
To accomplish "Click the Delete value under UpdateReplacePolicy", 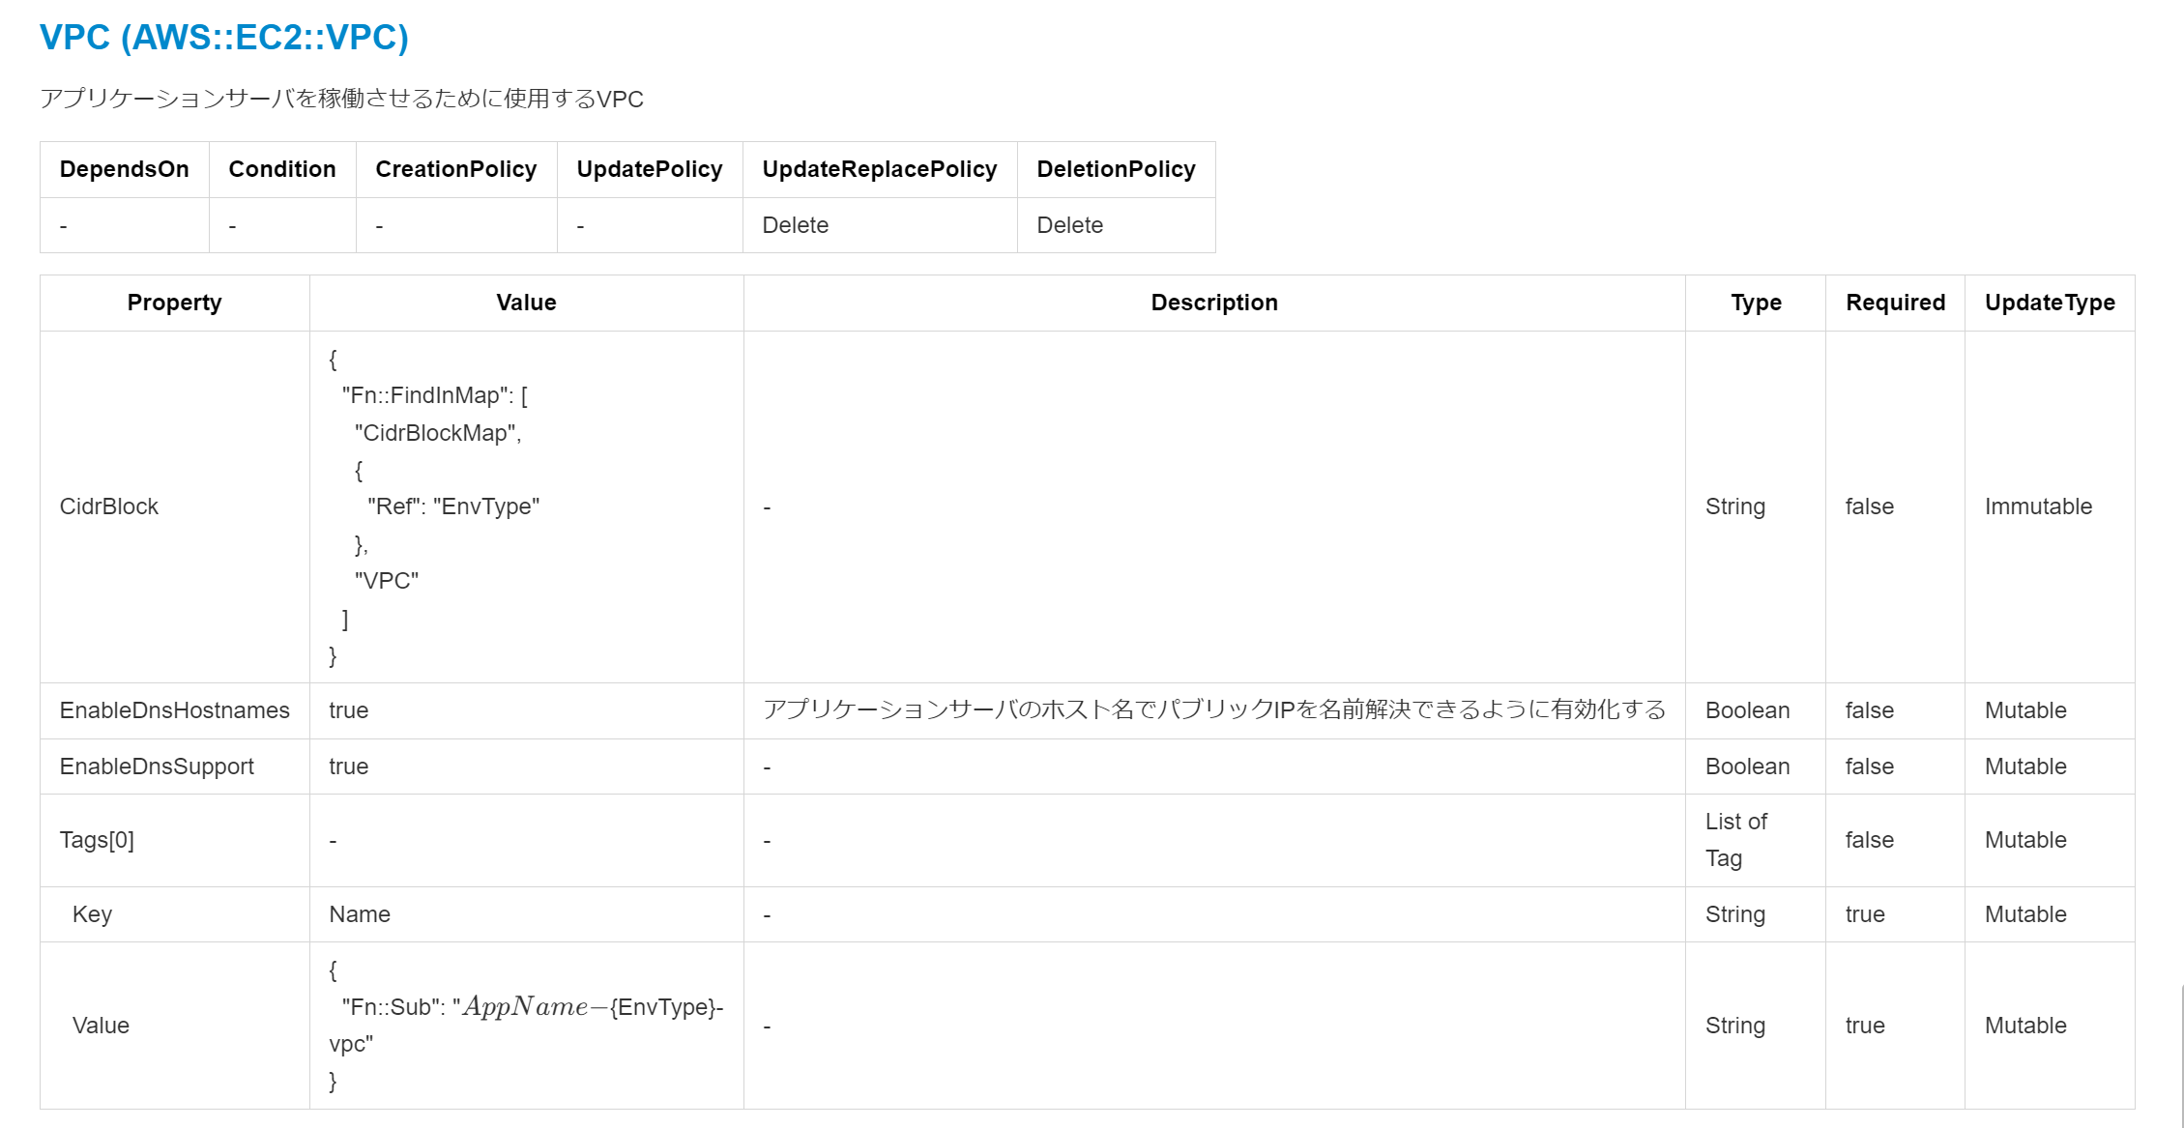I will [x=796, y=225].
